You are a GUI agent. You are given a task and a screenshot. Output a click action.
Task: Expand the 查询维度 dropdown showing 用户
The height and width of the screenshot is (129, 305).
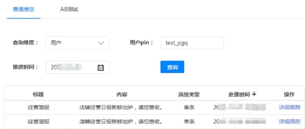(78, 43)
